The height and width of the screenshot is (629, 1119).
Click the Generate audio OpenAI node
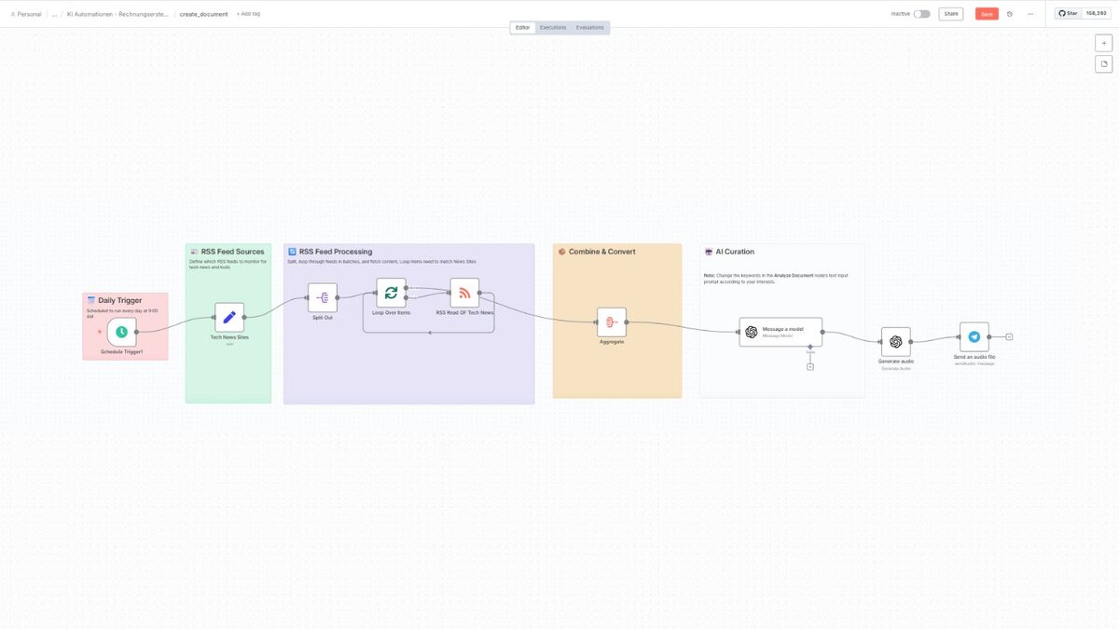(895, 342)
